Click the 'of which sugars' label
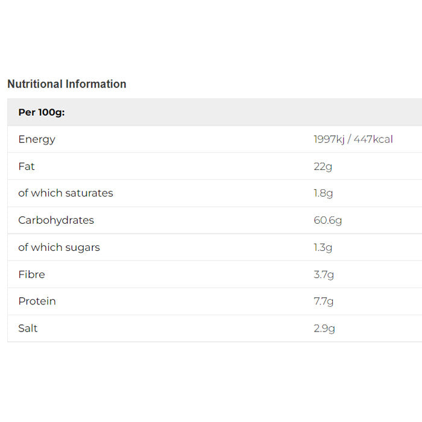Image resolution: width=422 pixels, height=422 pixels. click(x=59, y=247)
